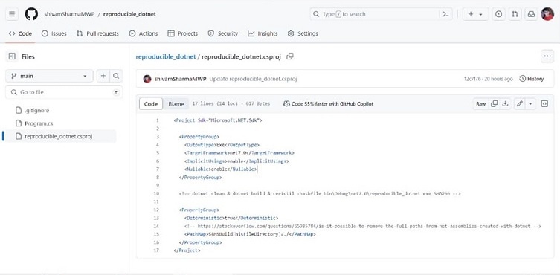The width and height of the screenshot is (560, 275).
Task: Open commit author shivamSharmaMWP link
Action: [x=181, y=79]
